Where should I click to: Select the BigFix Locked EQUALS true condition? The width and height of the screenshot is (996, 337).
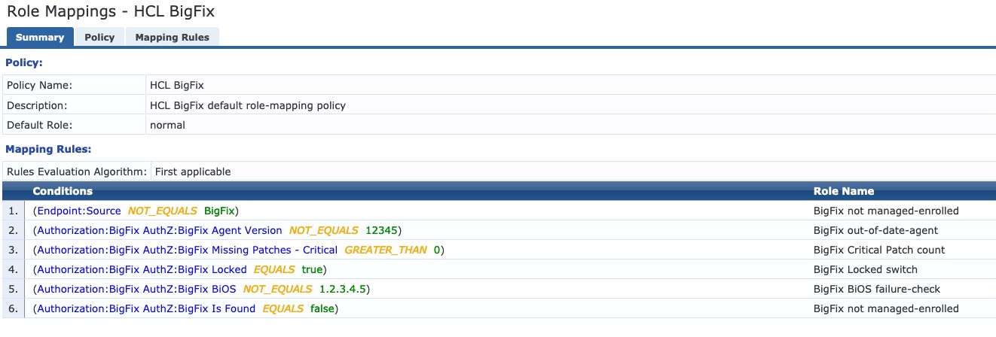click(179, 269)
